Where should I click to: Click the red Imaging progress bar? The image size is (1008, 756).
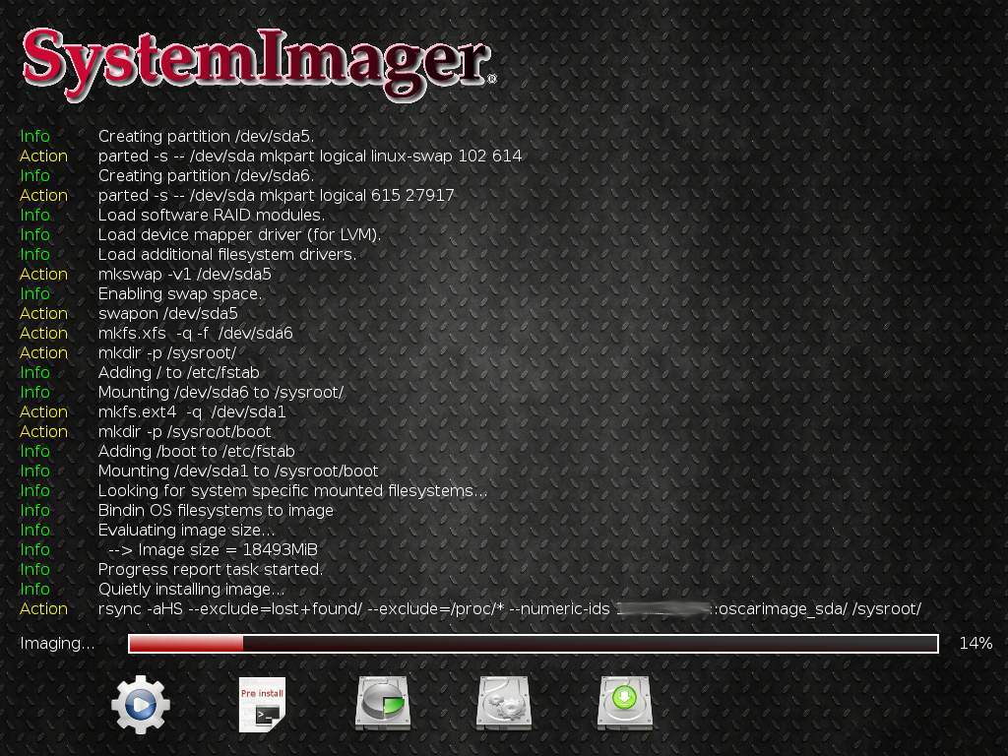pos(534,644)
